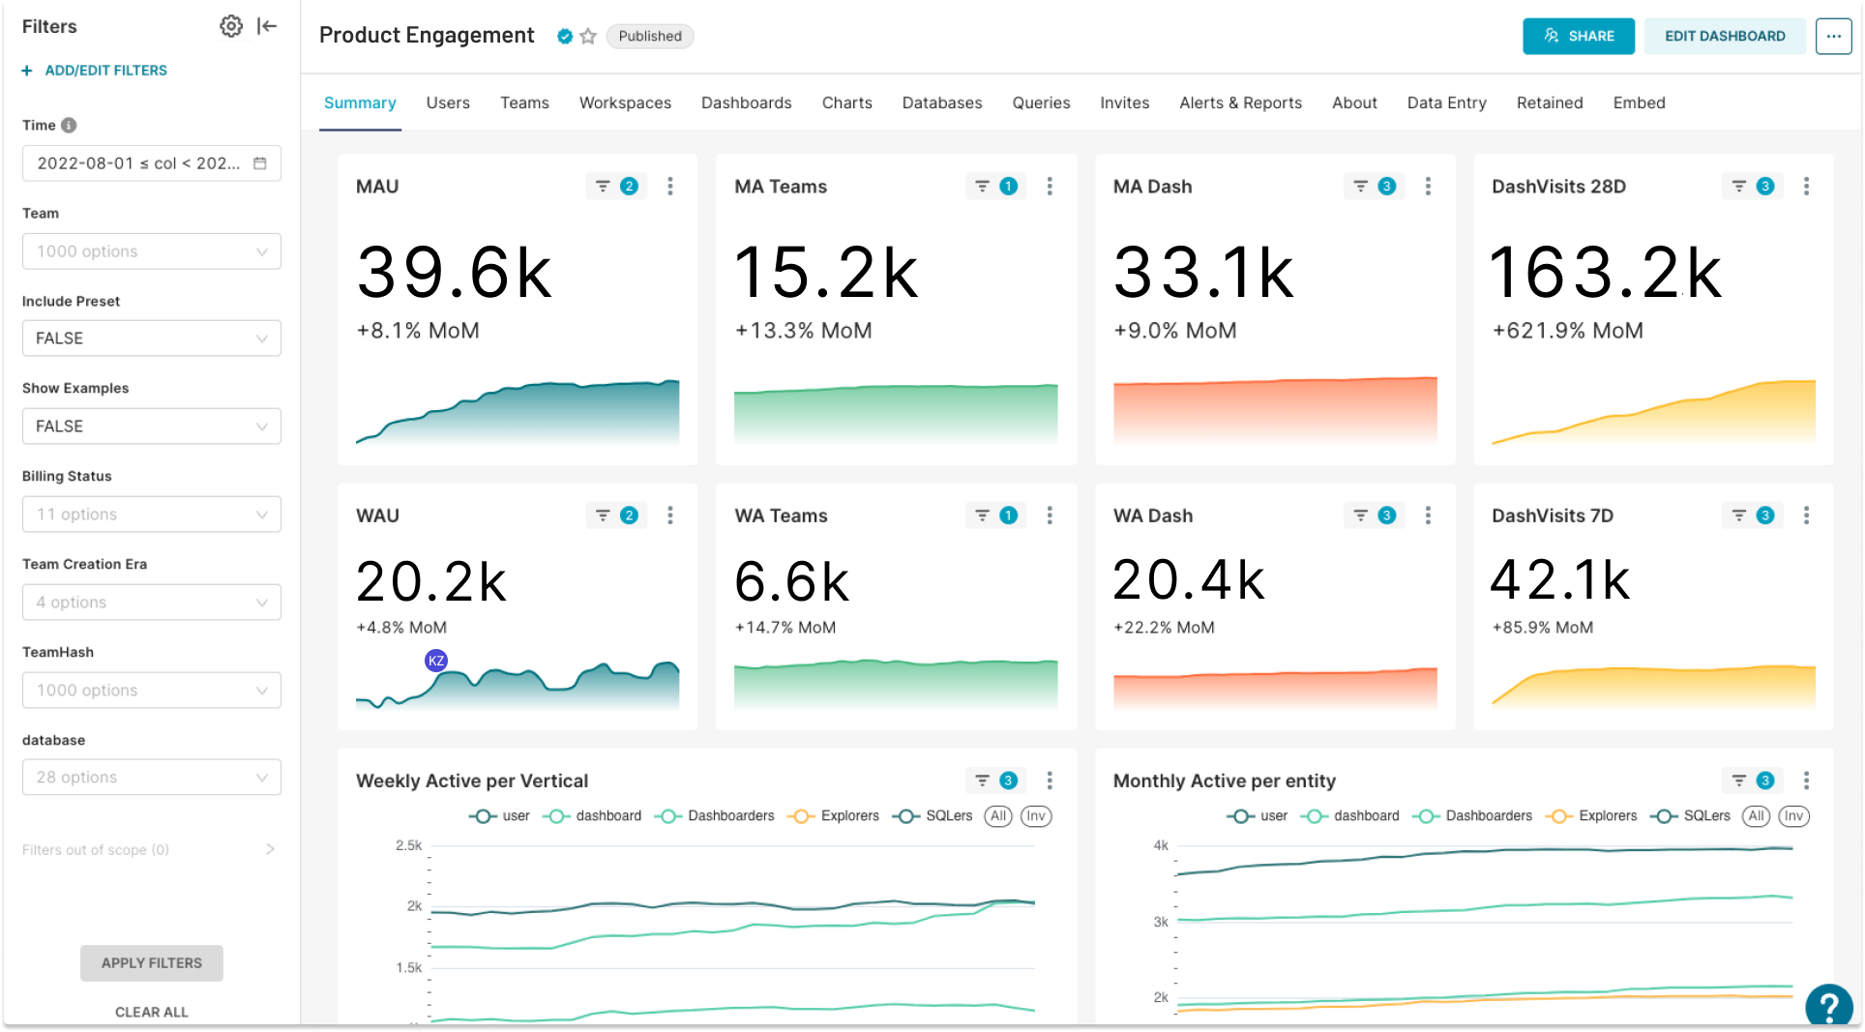Viewport: 1865px width, 1032px height.
Task: Expand the Filters out of scope section
Action: point(149,849)
